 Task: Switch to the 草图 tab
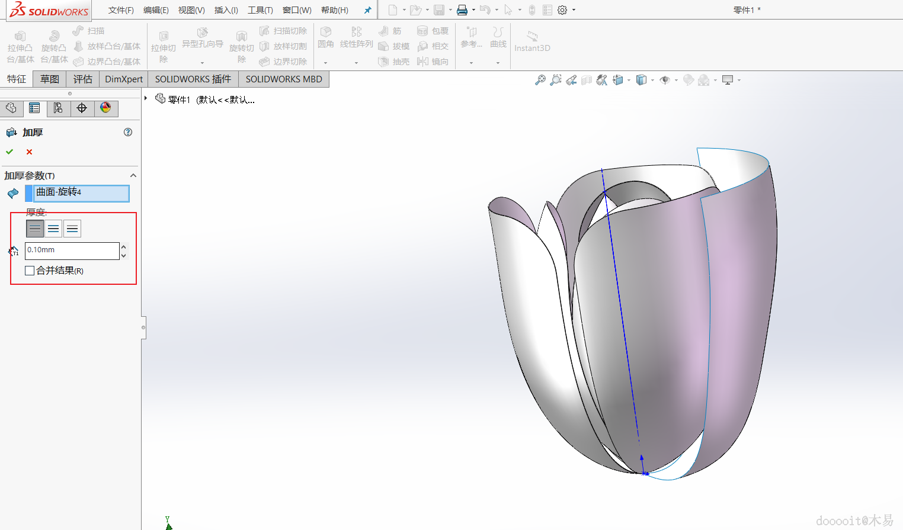click(x=50, y=79)
